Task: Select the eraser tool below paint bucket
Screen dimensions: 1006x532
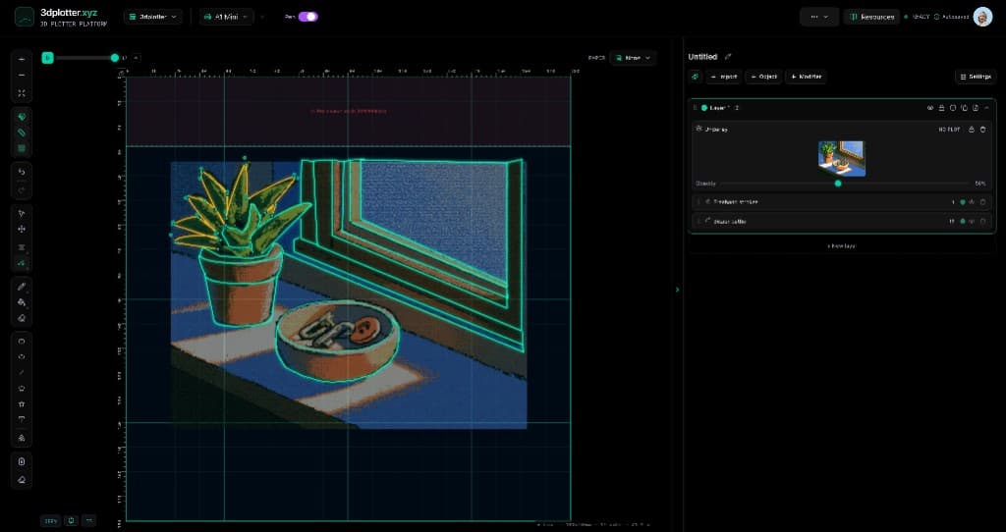Action: (22, 318)
